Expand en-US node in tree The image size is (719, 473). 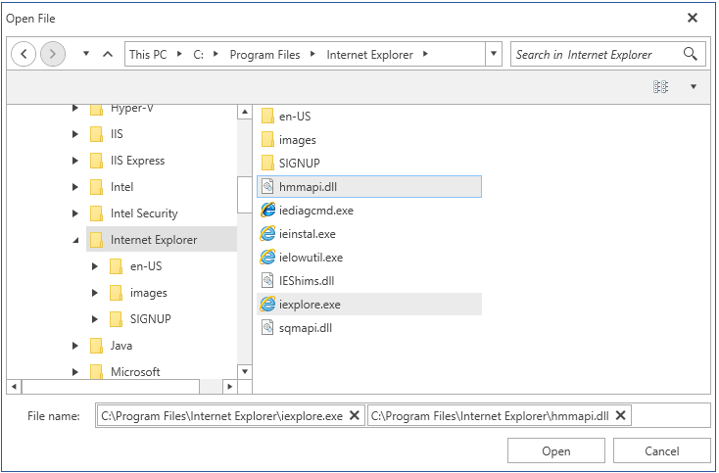coord(94,266)
